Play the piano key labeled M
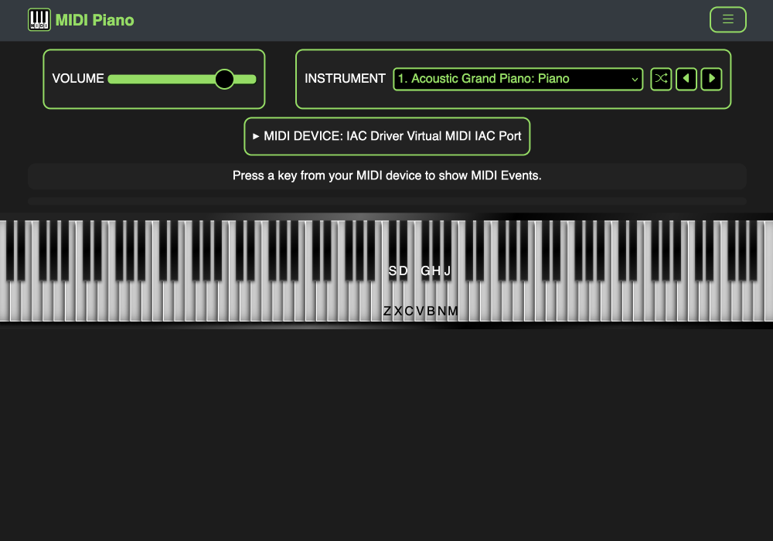 (452, 303)
